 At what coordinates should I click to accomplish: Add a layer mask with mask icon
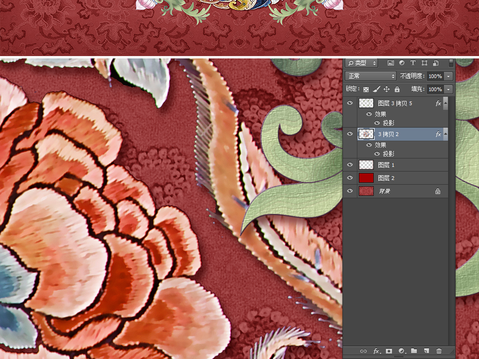coord(389,351)
